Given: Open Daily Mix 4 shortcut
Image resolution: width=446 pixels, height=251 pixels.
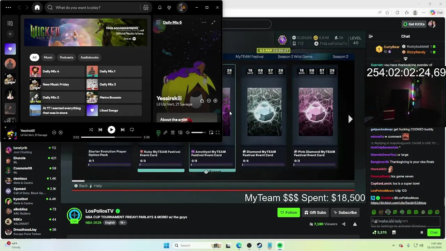Looking at the screenshot, I should coord(57,71).
